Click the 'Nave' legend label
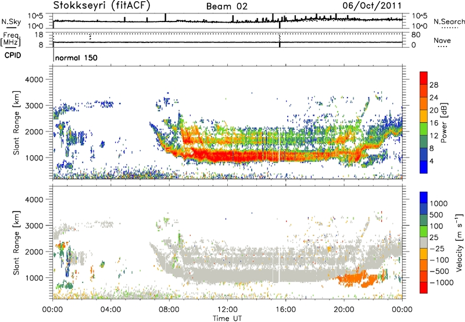465x322 pixels. point(442,40)
